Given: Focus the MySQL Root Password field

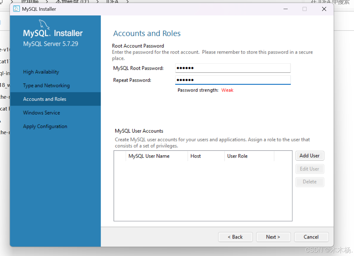Looking at the screenshot, I should click(x=233, y=68).
